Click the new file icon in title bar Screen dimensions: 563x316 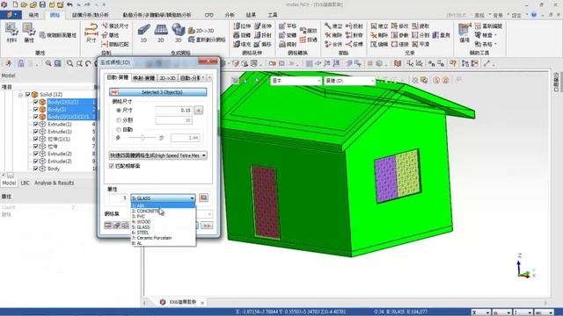tap(15, 4)
